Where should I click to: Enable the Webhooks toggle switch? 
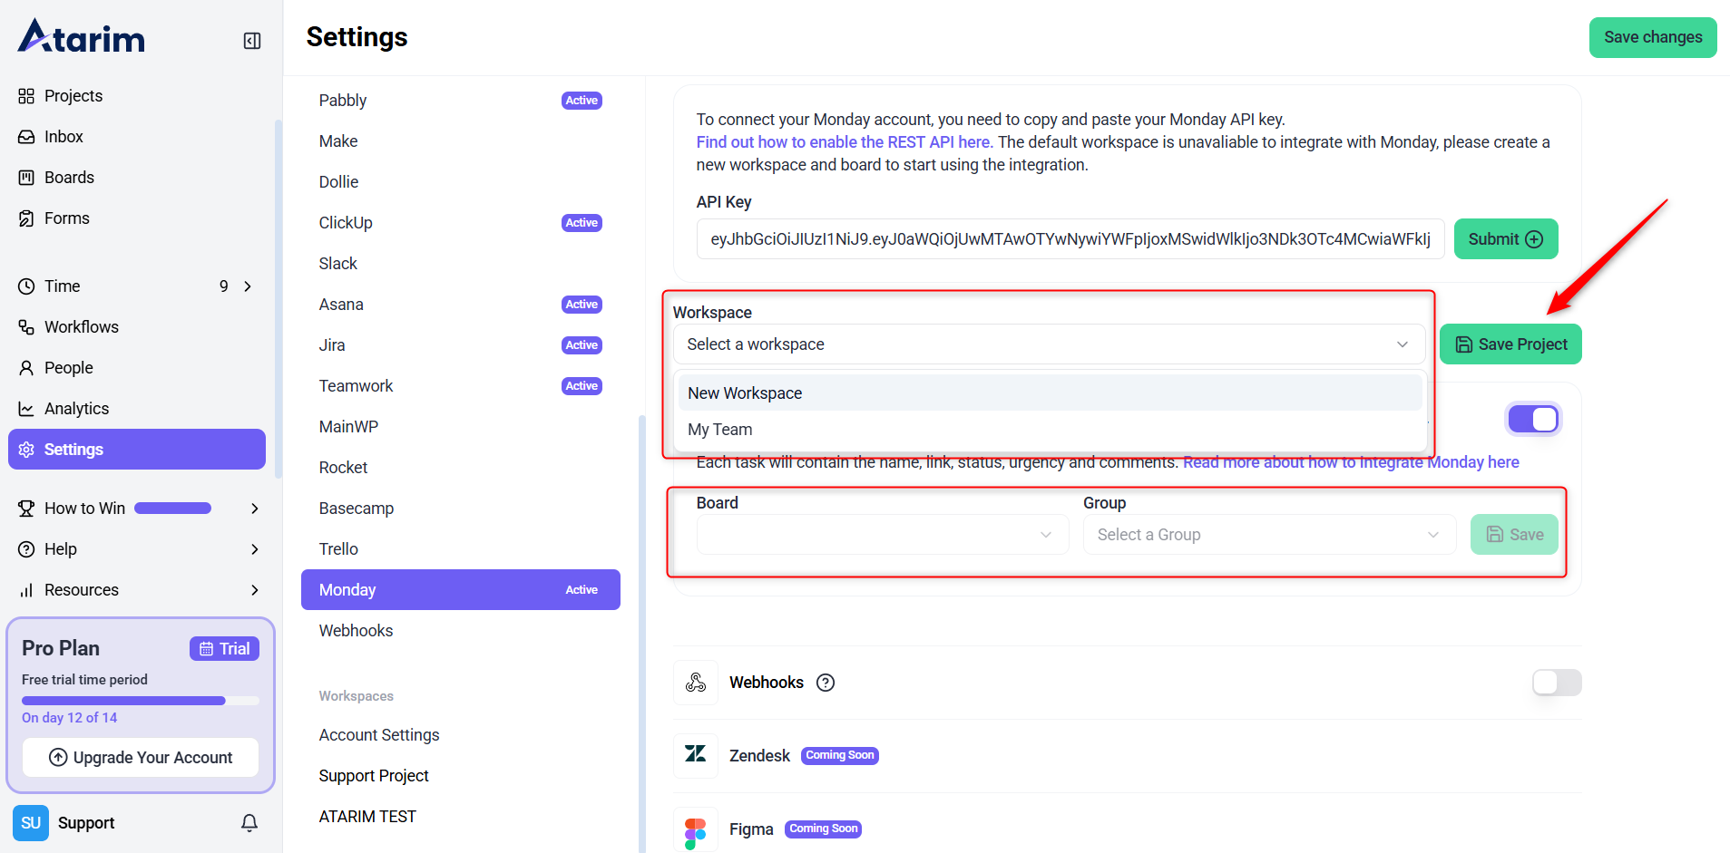(x=1556, y=683)
